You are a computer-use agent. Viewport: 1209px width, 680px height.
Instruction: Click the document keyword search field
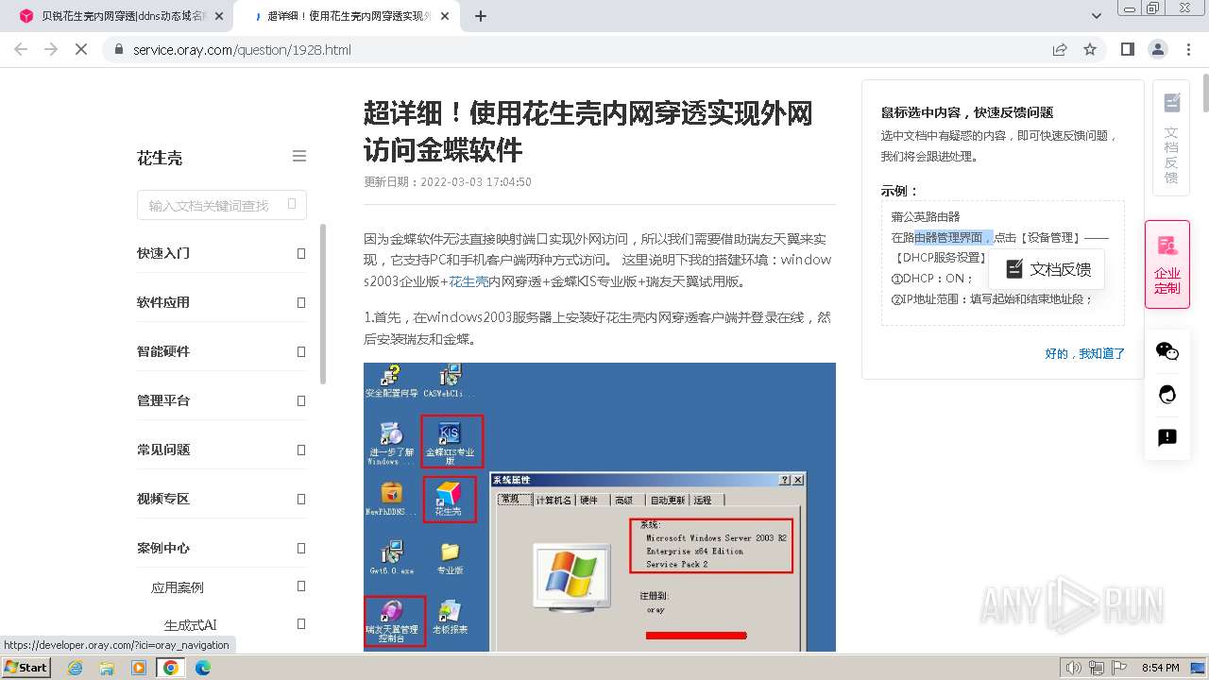(x=222, y=205)
